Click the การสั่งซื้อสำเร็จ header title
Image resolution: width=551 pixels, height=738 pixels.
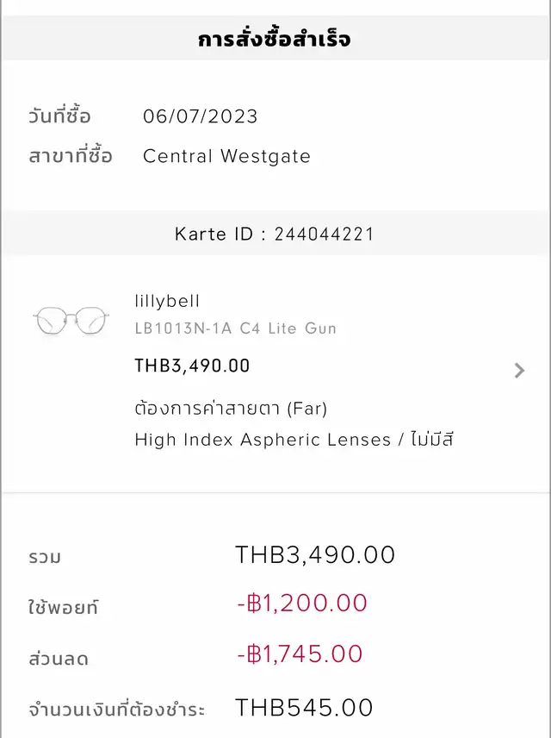[275, 39]
